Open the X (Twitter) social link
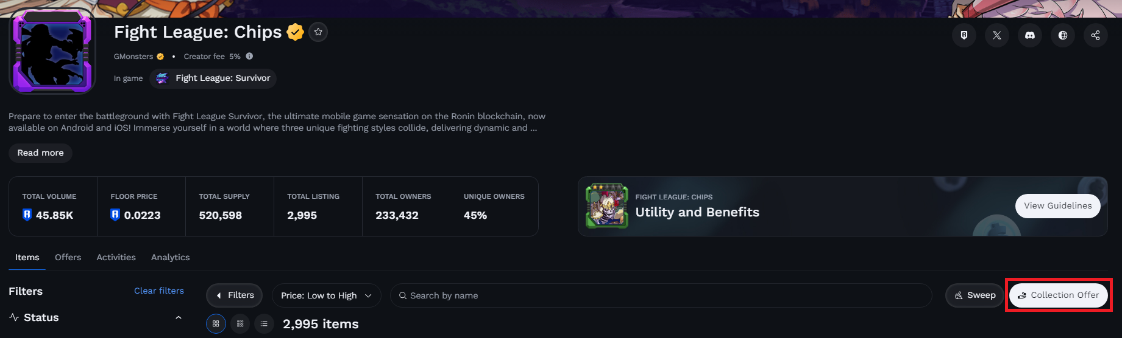The image size is (1122, 338). click(x=997, y=35)
